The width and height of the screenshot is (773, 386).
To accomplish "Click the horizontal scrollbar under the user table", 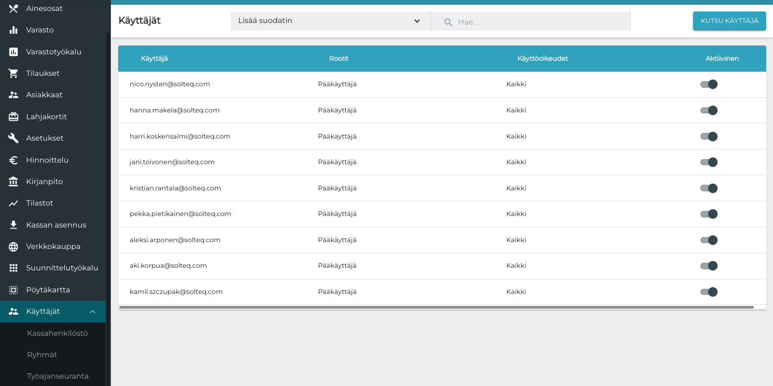I will click(436, 308).
